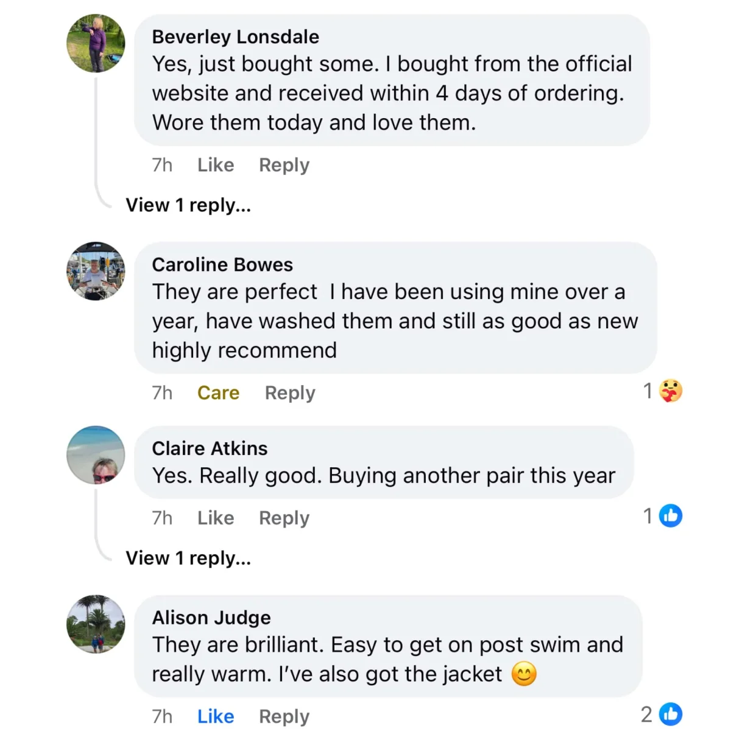Open Beverley Lonsdale's profile picture
This screenshot has height=731, width=731.
pos(96,44)
